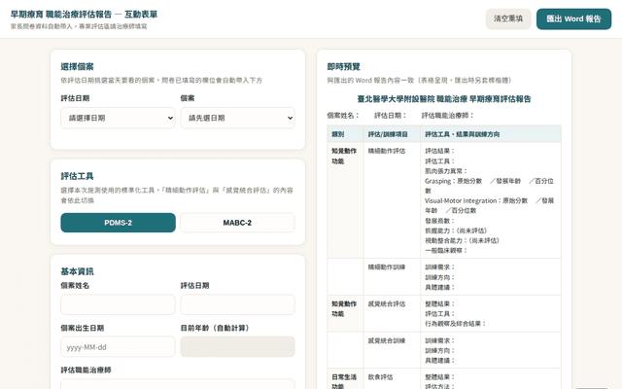Export report with 匯出 Word 報告 button
Viewport: 622px width, 389px height.
[573, 18]
